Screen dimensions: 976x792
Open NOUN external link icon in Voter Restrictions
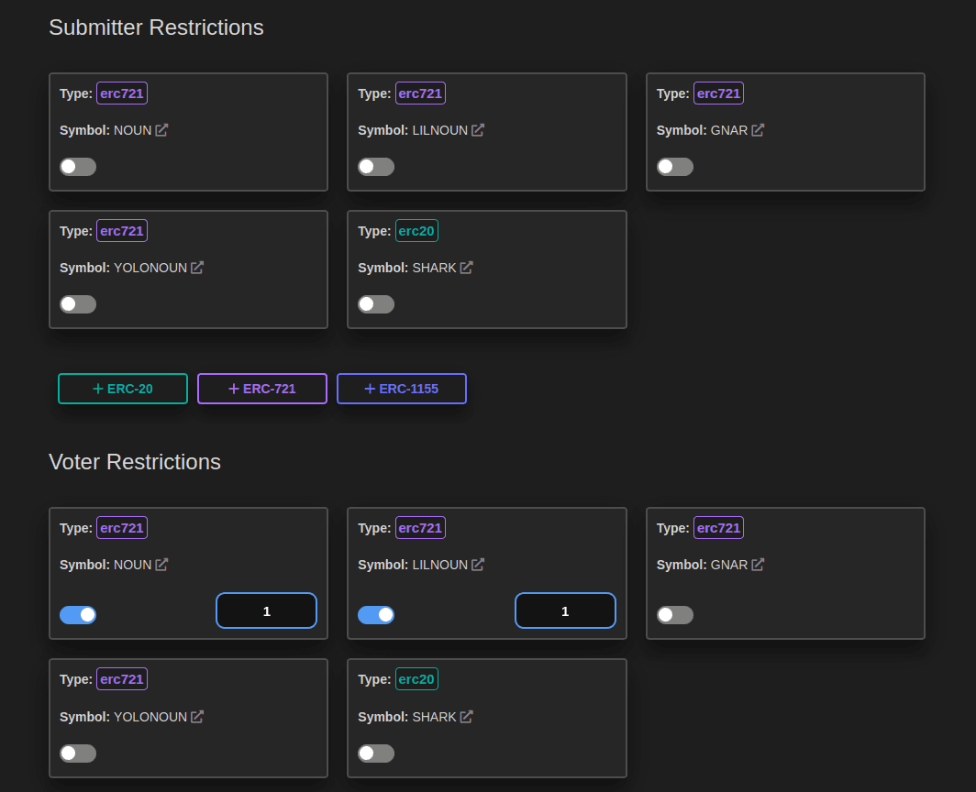click(161, 565)
